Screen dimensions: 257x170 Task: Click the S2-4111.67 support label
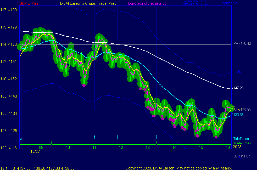[242, 156]
